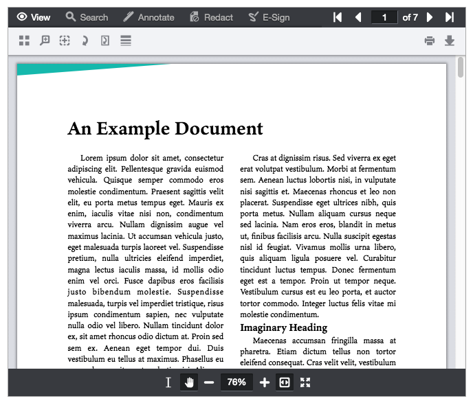Select the marquee zoom selection tool
Viewport: 473px width, 403px height.
65,41
